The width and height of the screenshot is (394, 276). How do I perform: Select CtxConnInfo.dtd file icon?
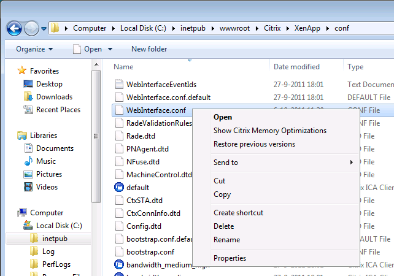(x=119, y=213)
